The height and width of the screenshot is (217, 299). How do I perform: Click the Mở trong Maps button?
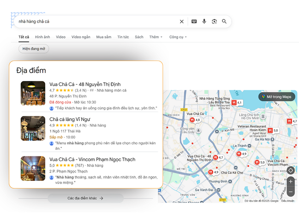point(277,97)
